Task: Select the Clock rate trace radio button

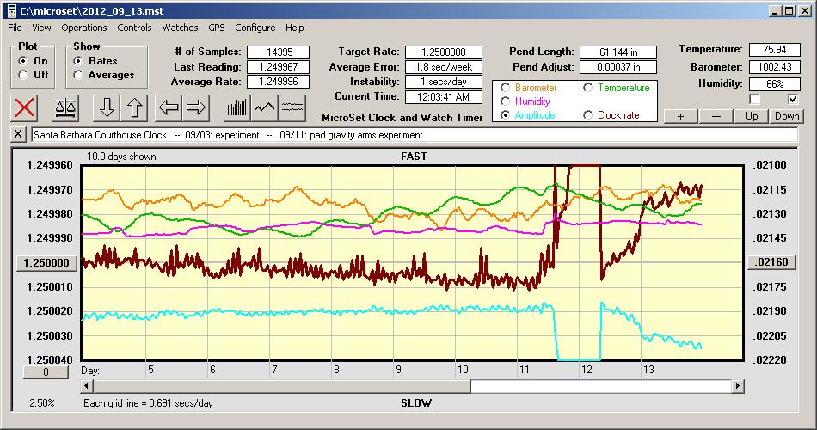Action: (587, 115)
